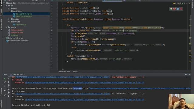Open the Structure tool window

pos(1,92)
